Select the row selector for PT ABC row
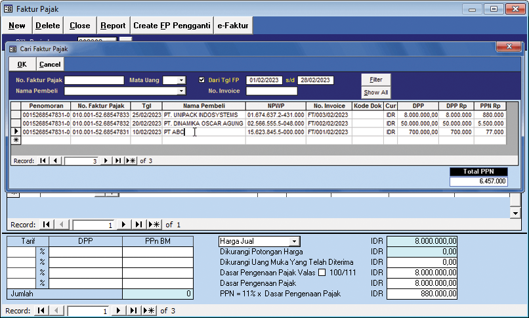Screen dimensions: 529x318 [16, 132]
